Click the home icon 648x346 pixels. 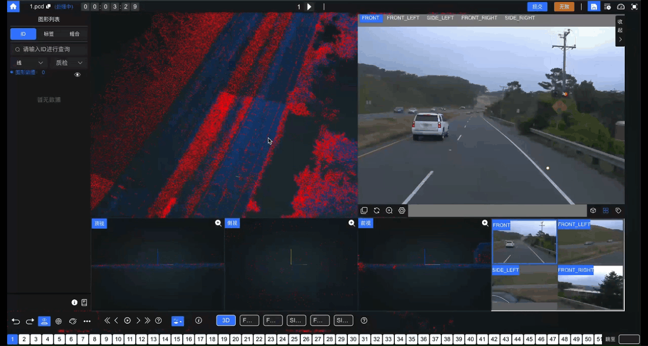[x=13, y=7]
